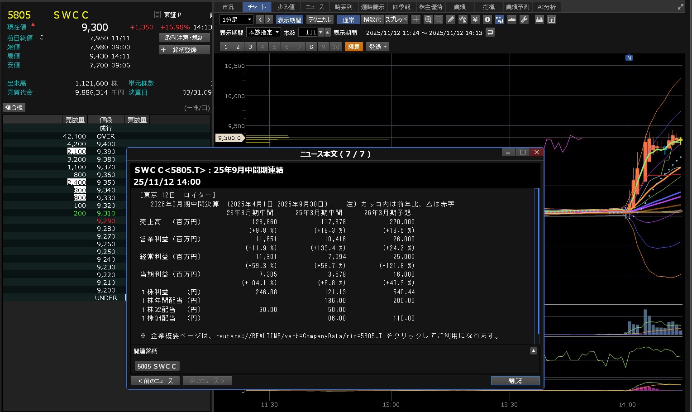Click the zoom in magnifier icon
This screenshot has width=692, height=412.
[x=428, y=19]
